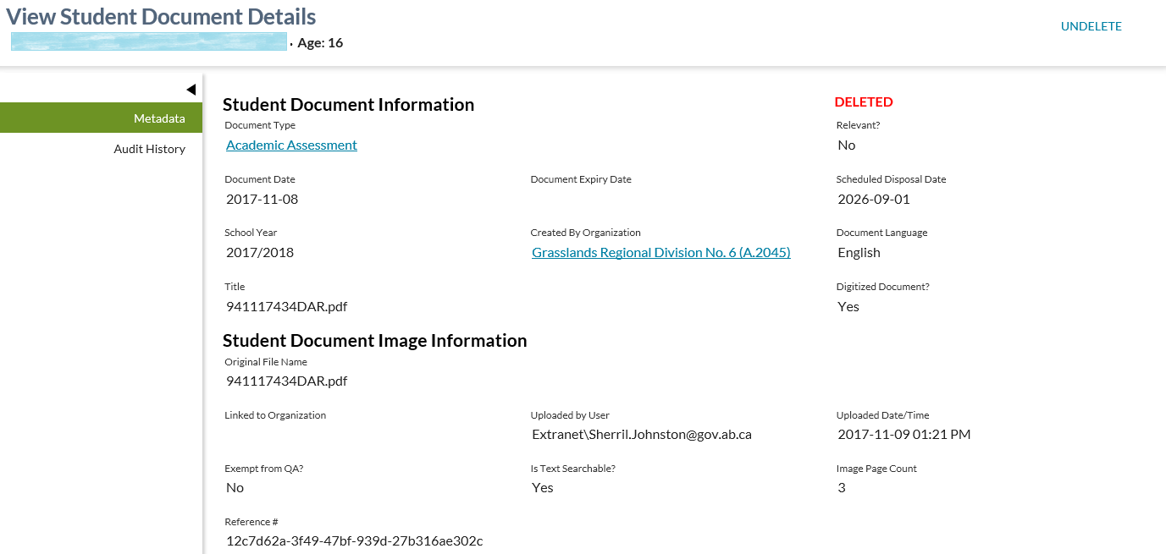
Task: Select the Uploaded by User email value
Action: [x=641, y=435]
